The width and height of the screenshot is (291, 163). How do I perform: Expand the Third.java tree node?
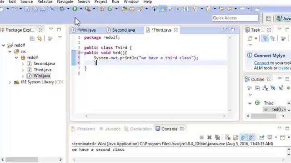[23, 70]
